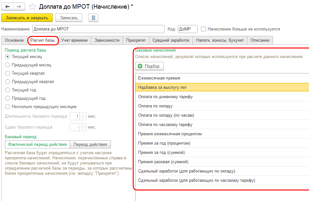The width and height of the screenshot is (309, 201).
Task: Click the 'Подбор' button
Action: click(149, 66)
